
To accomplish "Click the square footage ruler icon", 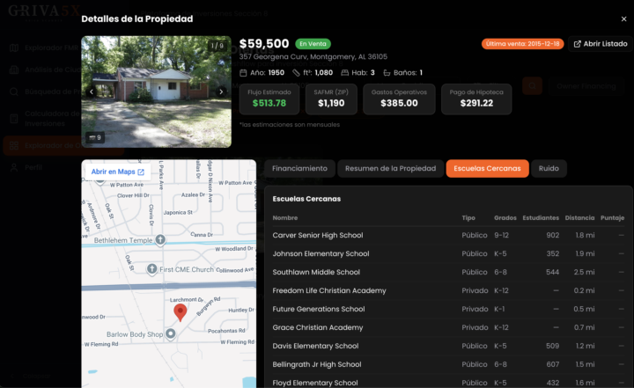I will [x=297, y=73].
